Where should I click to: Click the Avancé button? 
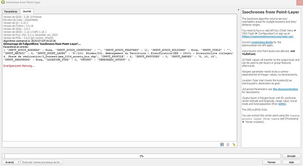[10, 162]
